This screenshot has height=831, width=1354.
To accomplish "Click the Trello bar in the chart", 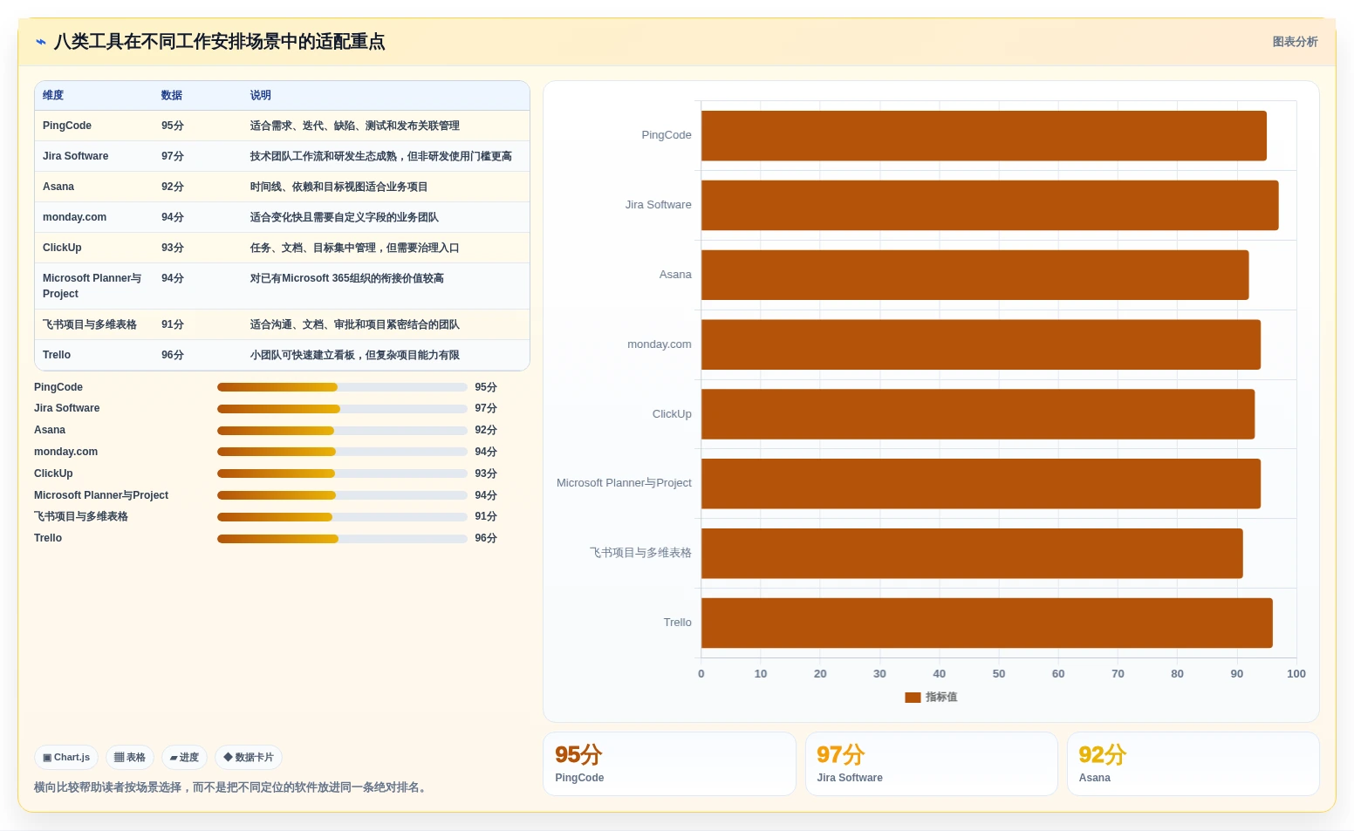I will (x=987, y=623).
